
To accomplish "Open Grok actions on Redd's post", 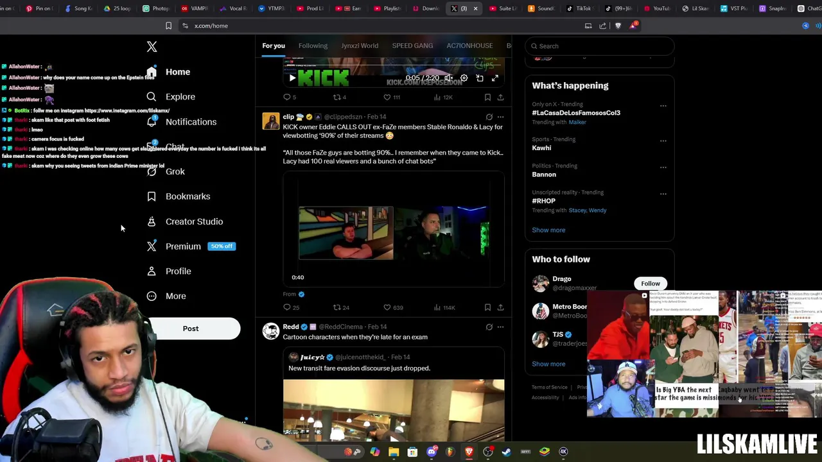I will (x=489, y=327).
